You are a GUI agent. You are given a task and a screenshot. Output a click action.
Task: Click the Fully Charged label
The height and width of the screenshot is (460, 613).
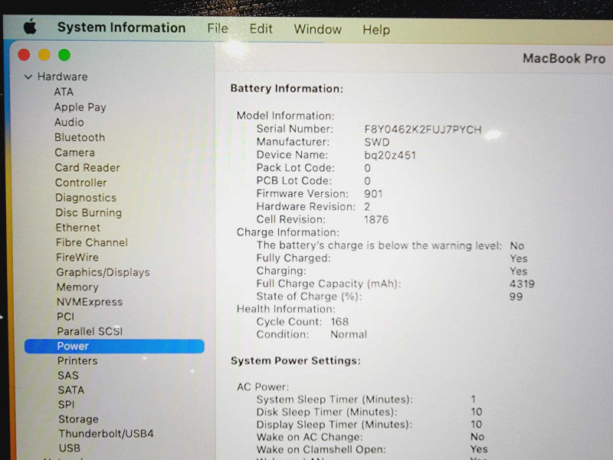pyautogui.click(x=293, y=258)
